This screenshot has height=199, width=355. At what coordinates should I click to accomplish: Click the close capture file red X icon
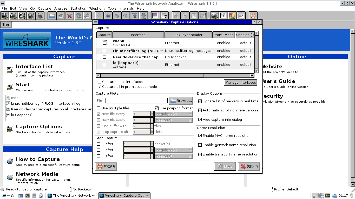click(70, 16)
